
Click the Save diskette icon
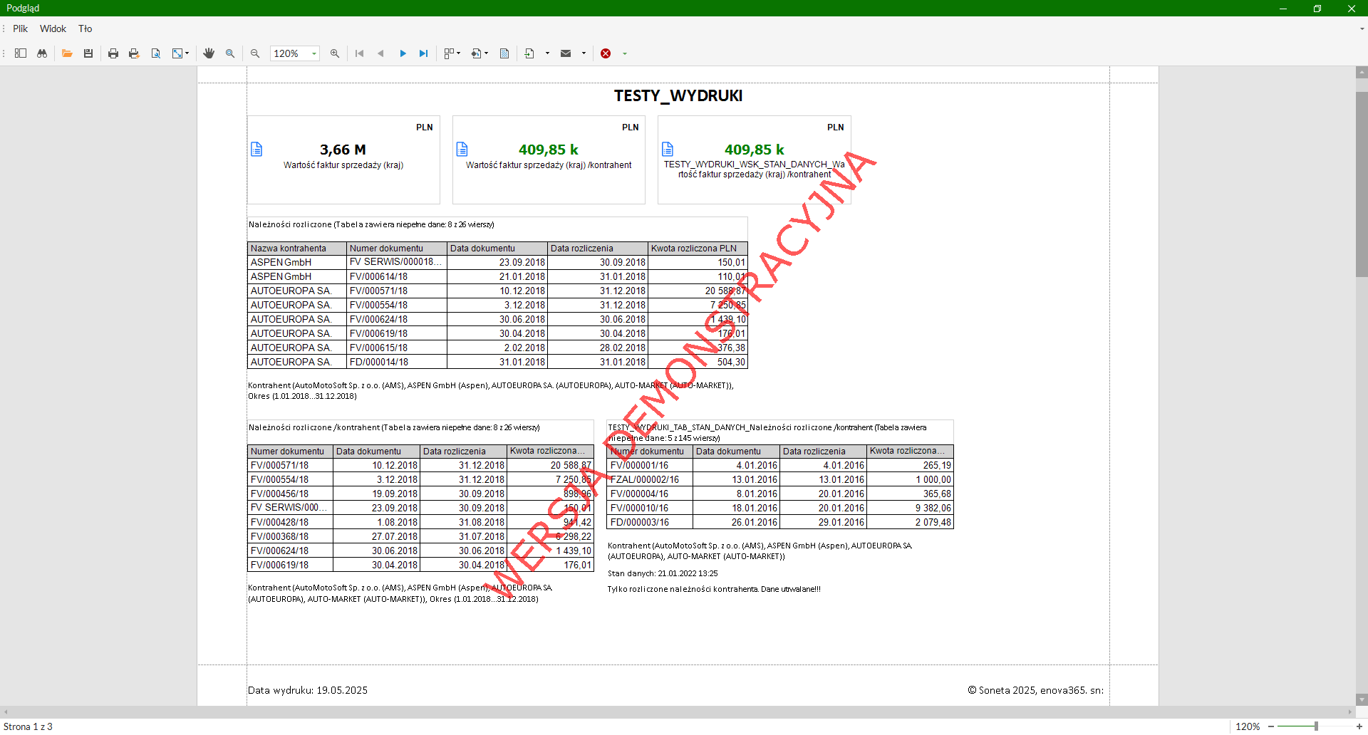(x=88, y=53)
